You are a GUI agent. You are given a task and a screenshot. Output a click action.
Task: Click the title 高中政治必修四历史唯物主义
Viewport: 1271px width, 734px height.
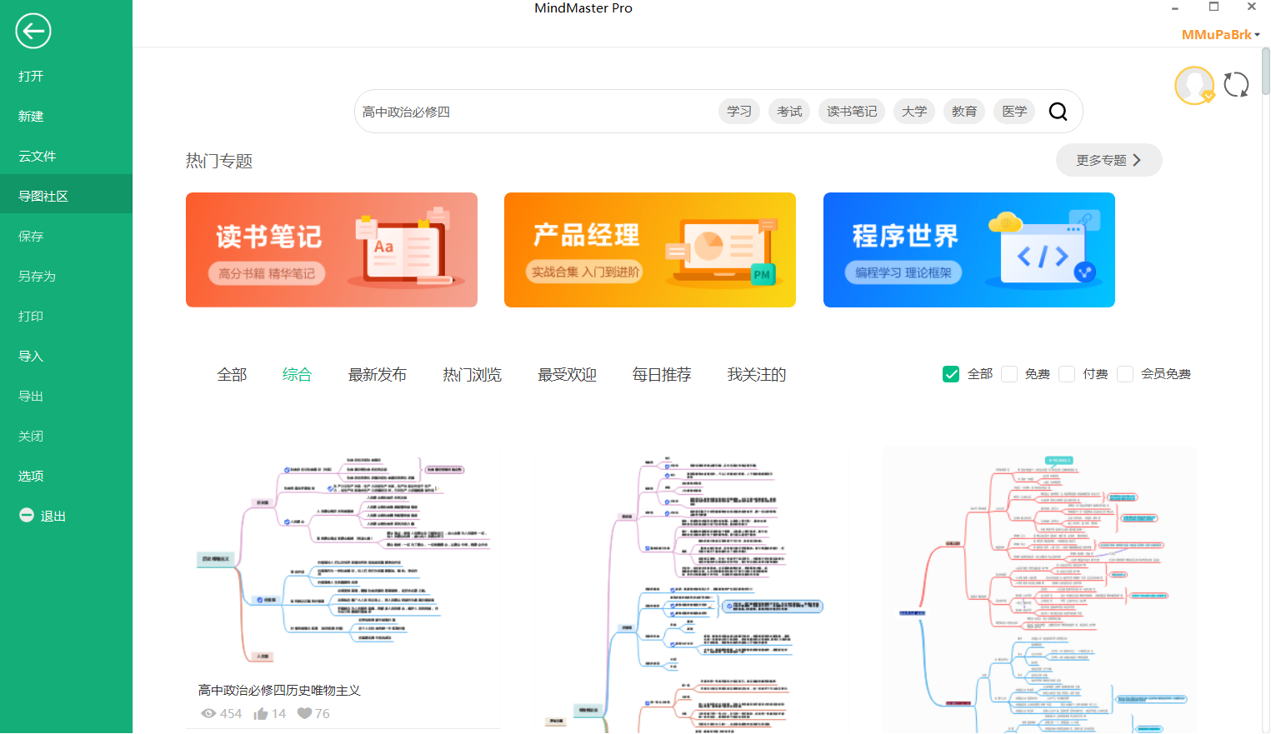279,691
